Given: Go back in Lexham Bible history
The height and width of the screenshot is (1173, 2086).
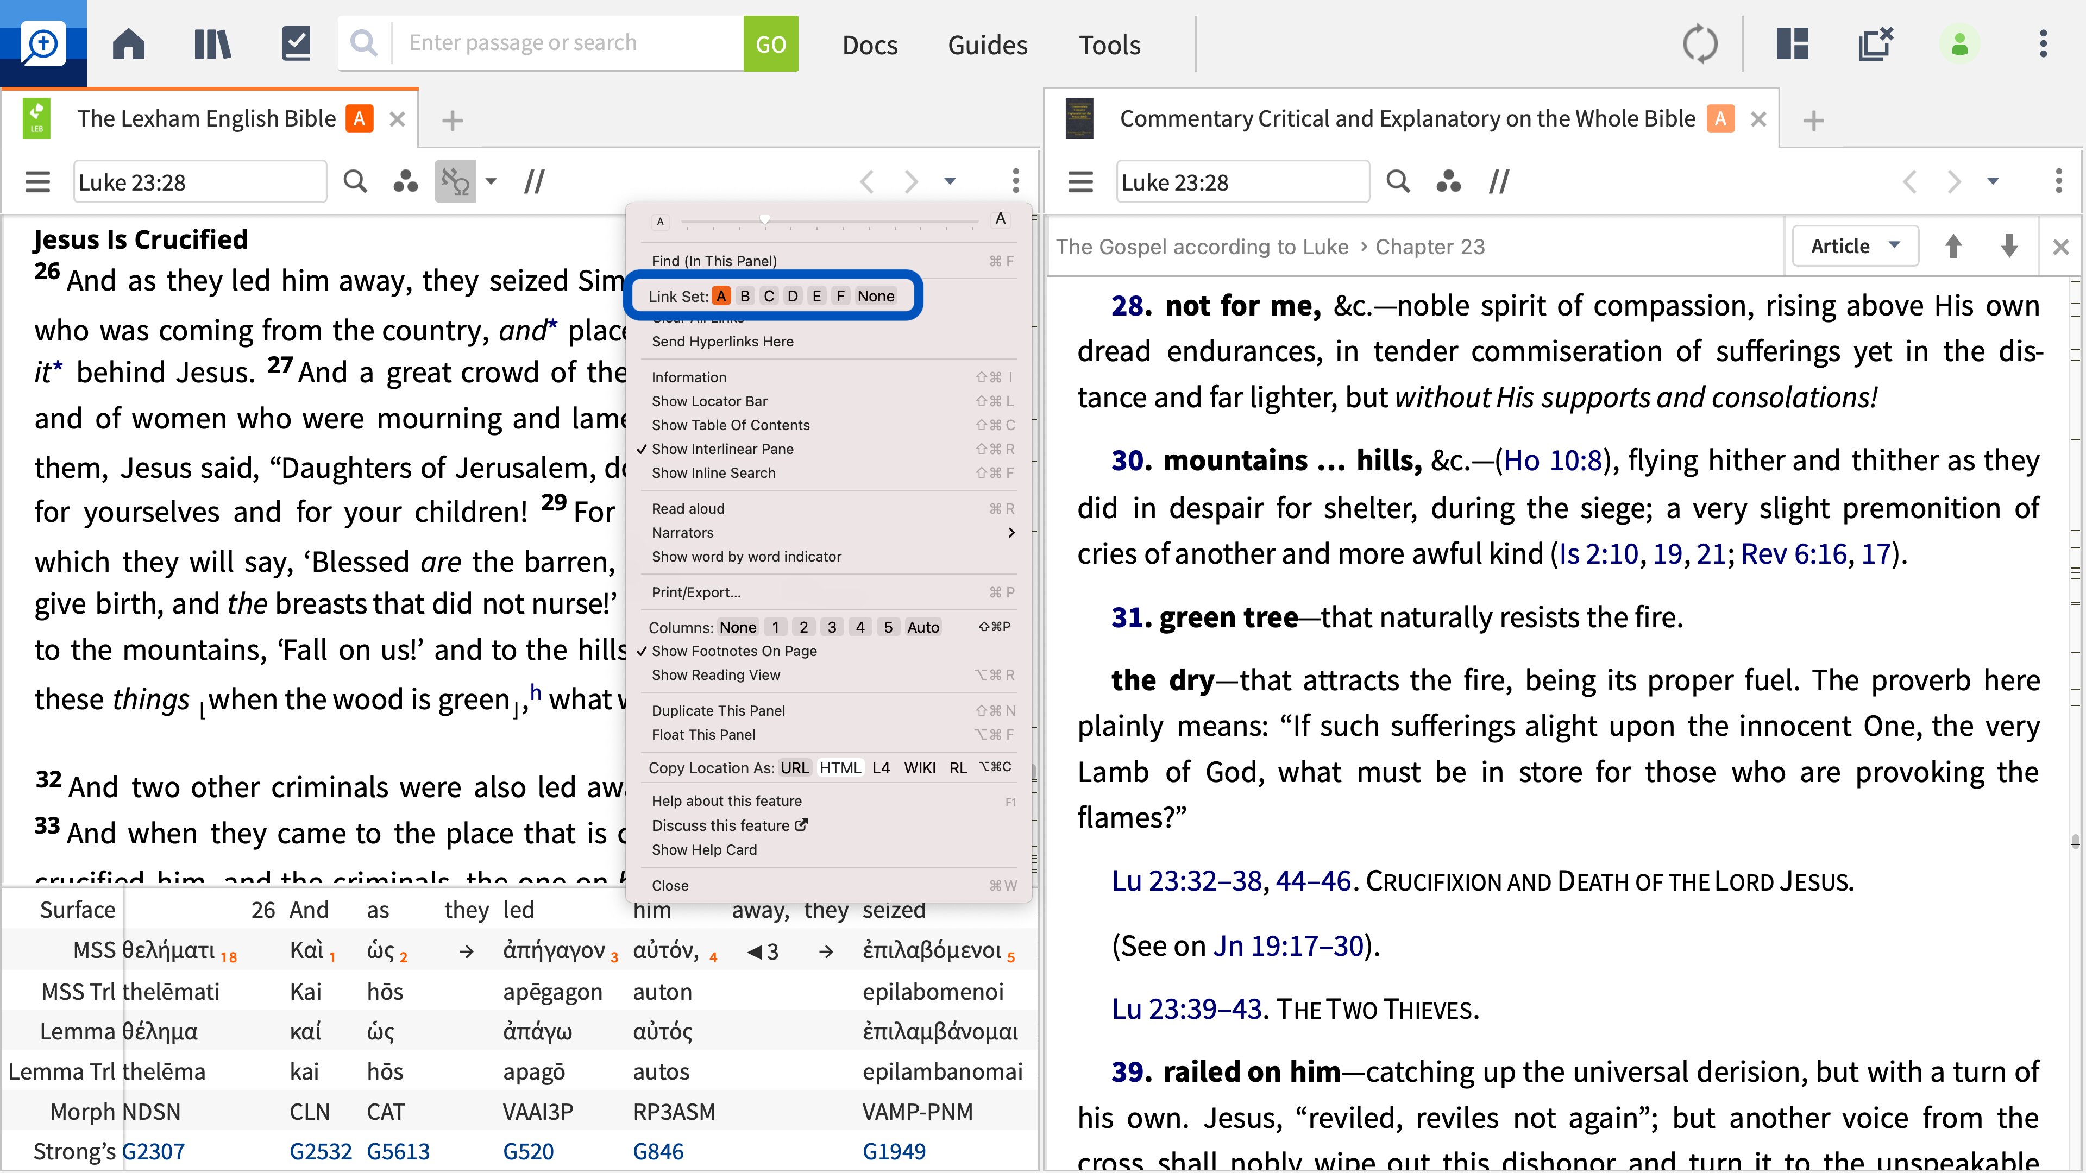Looking at the screenshot, I should 866,181.
